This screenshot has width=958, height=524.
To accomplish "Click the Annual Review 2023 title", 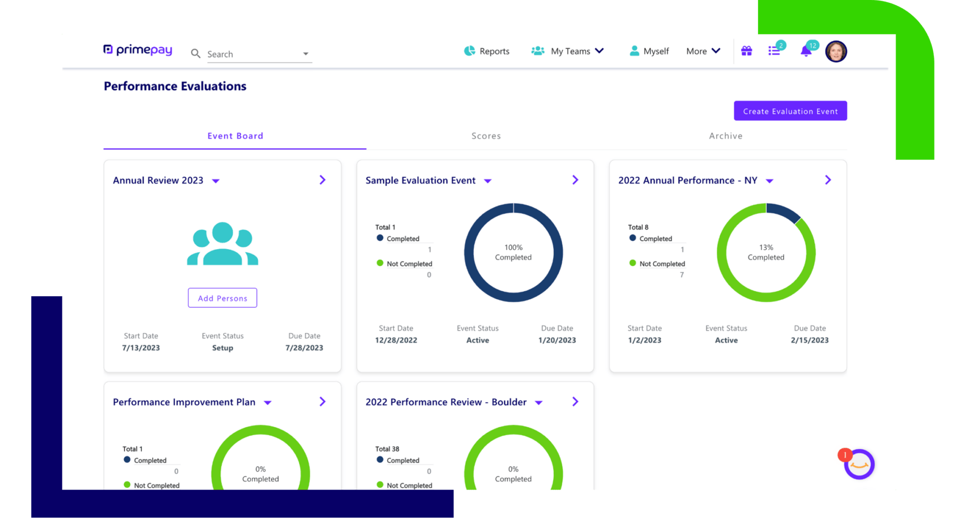I will pos(158,180).
